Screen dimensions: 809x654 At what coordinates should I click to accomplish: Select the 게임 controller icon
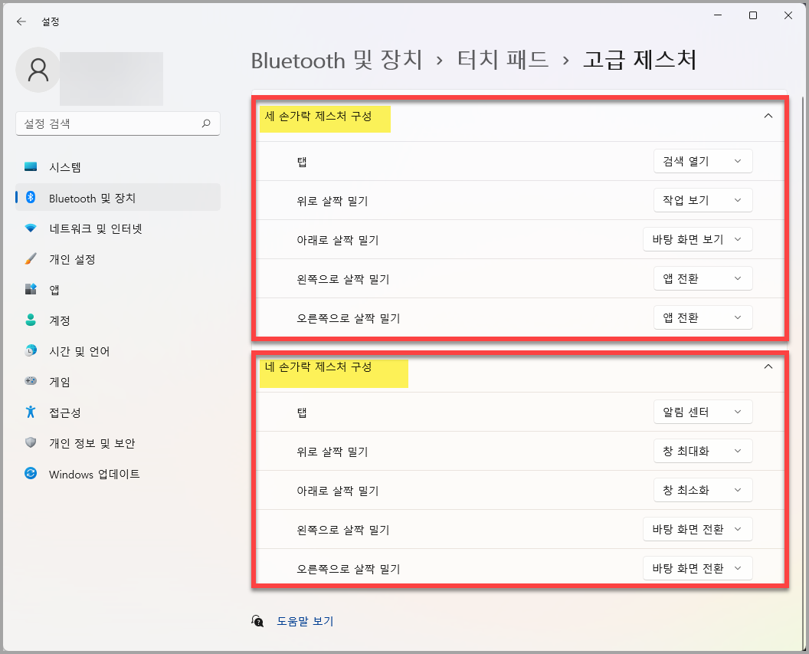[x=31, y=381]
